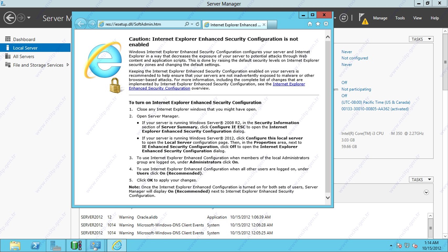Expand File and Storage Services
This screenshot has width=448, height=252.
pos(68,65)
